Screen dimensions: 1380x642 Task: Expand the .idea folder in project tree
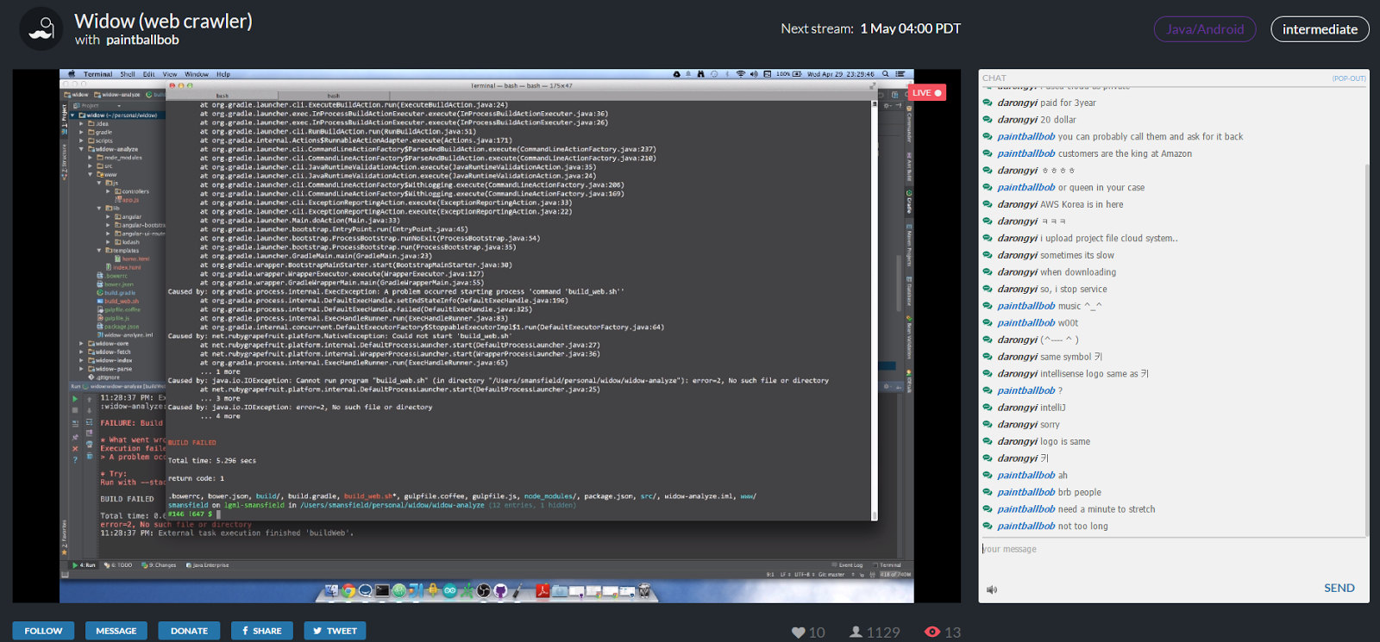tap(81, 124)
